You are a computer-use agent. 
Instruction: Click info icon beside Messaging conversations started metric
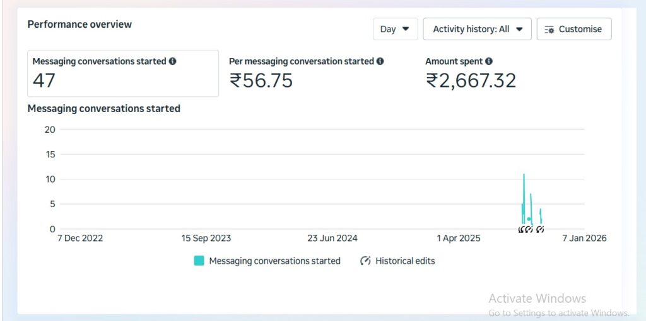pyautogui.click(x=173, y=62)
